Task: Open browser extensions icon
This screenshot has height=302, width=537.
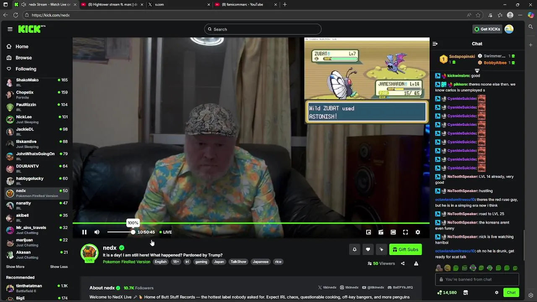Action: tap(490, 15)
